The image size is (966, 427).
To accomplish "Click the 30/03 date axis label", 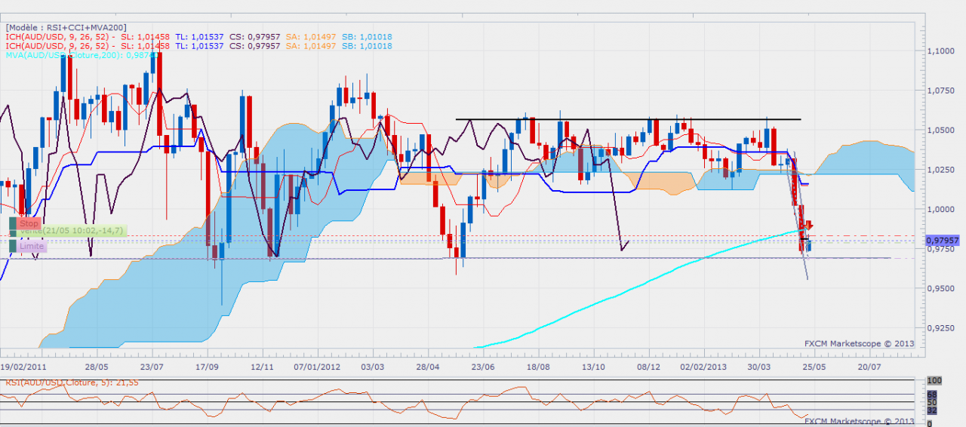I will [x=759, y=366].
